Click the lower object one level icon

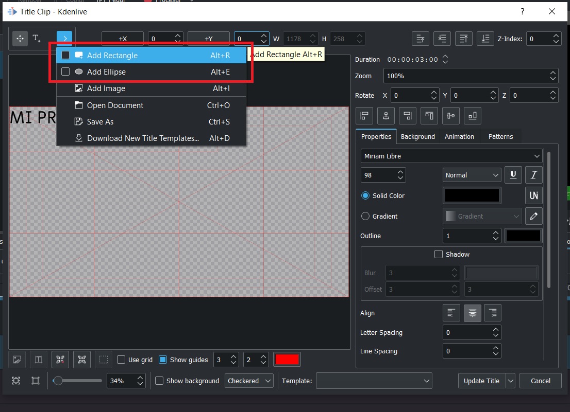tap(442, 39)
